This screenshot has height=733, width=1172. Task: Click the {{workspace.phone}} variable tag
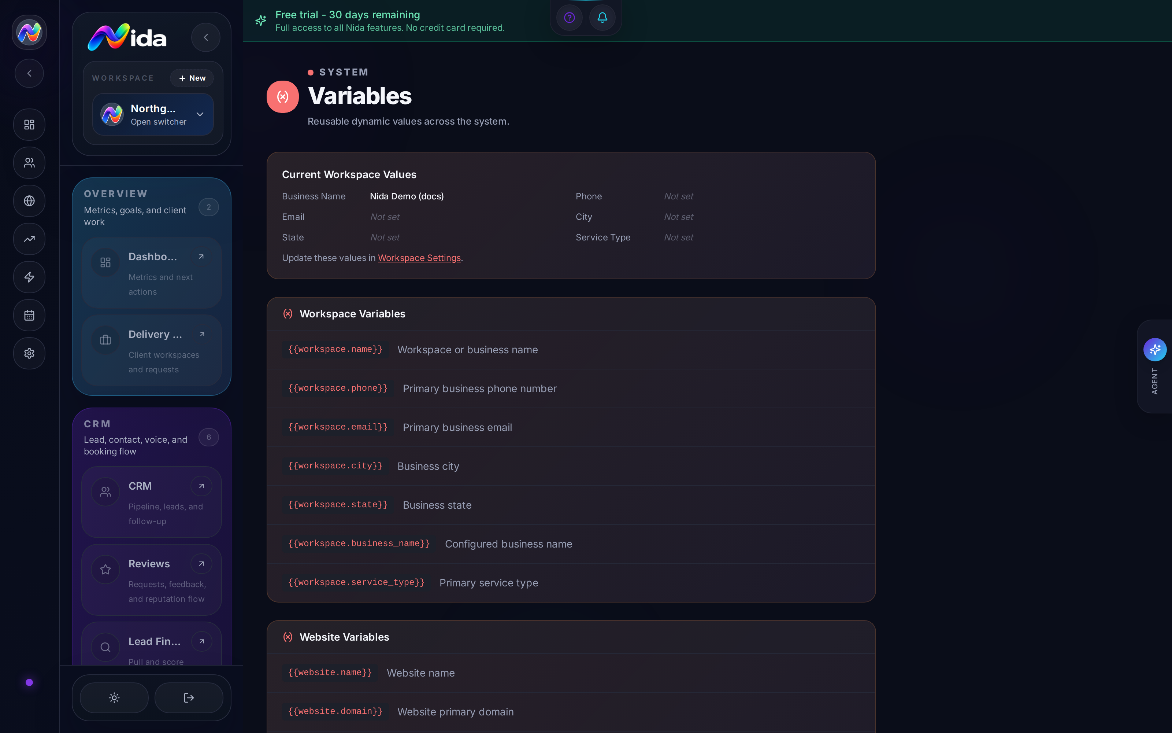point(338,388)
